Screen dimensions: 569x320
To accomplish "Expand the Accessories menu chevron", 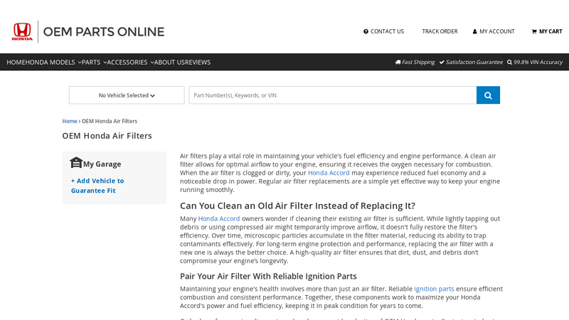I will pyautogui.click(x=152, y=63).
